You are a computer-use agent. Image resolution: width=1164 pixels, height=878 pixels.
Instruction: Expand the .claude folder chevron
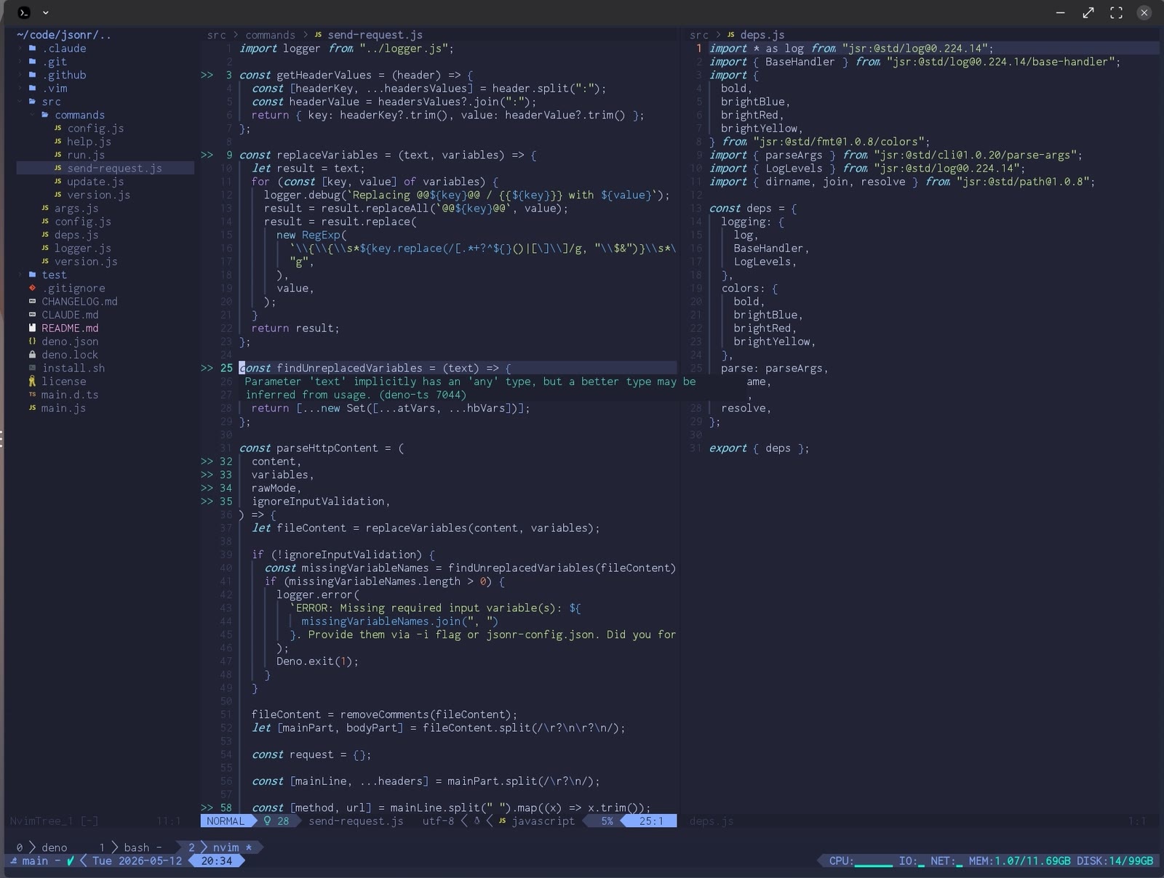coord(20,49)
